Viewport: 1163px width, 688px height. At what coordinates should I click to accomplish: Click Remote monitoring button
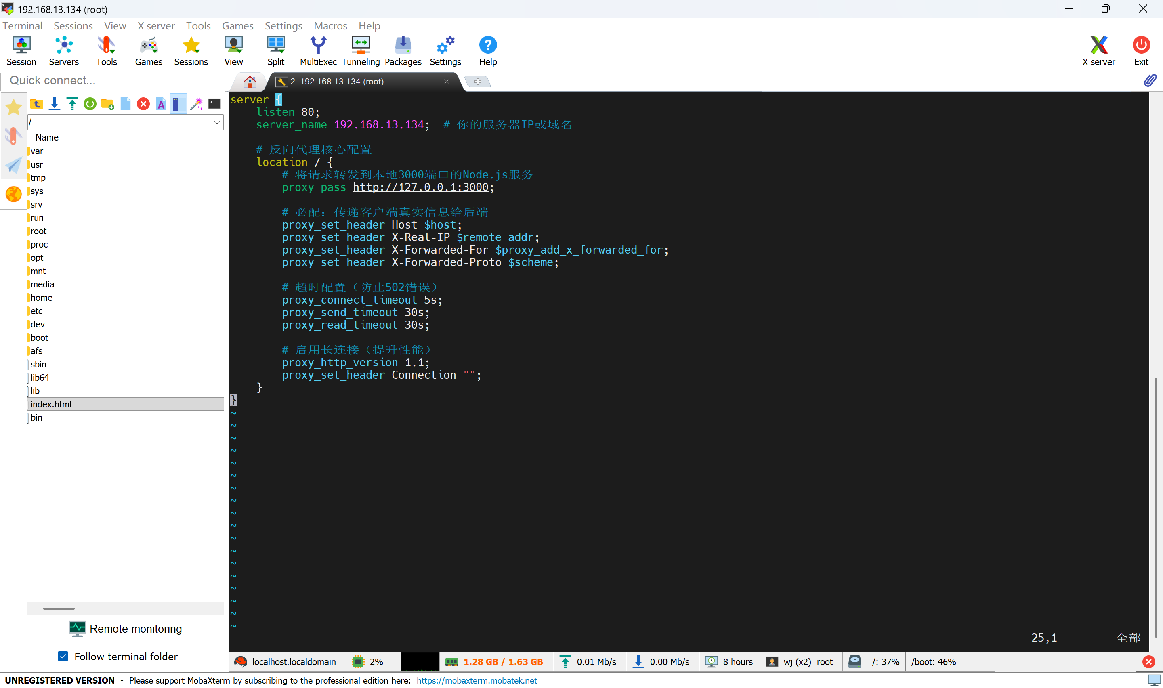(125, 629)
